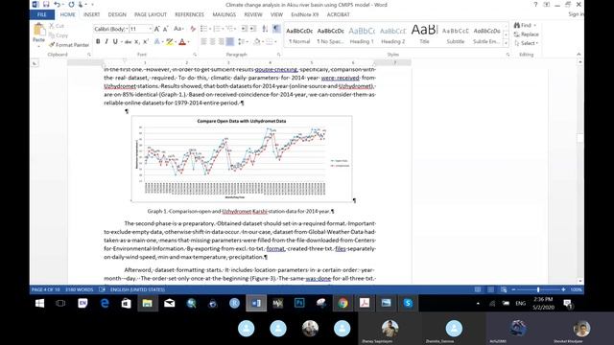Click Replace in Editing group
This screenshot has width=614, height=345.
coord(527,34)
